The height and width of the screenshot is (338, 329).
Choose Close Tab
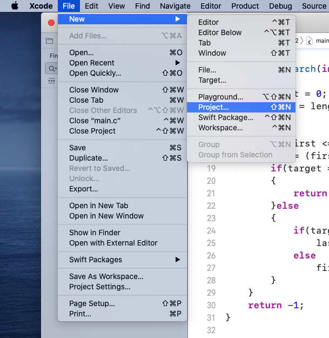122,100
